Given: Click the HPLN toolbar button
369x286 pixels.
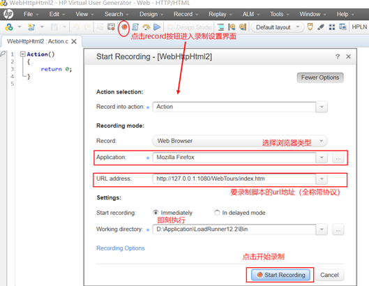Looking at the screenshot, I should coord(359,27).
